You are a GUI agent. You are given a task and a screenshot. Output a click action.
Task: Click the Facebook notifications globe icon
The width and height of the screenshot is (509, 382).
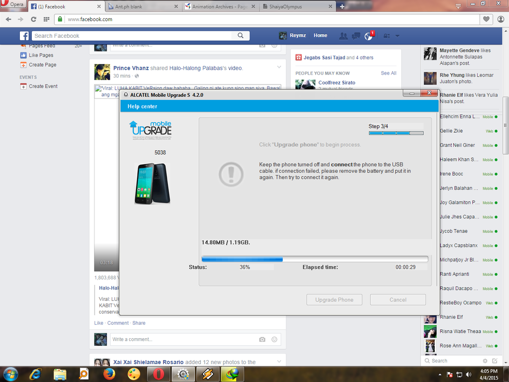[x=368, y=36]
